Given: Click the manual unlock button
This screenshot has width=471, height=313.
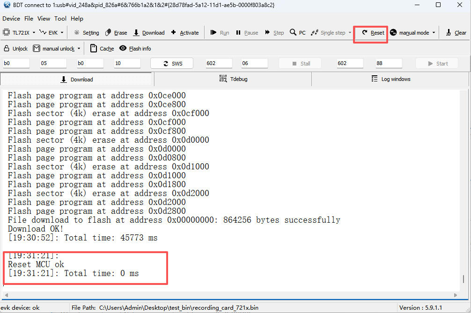Looking at the screenshot, I should point(54,48).
